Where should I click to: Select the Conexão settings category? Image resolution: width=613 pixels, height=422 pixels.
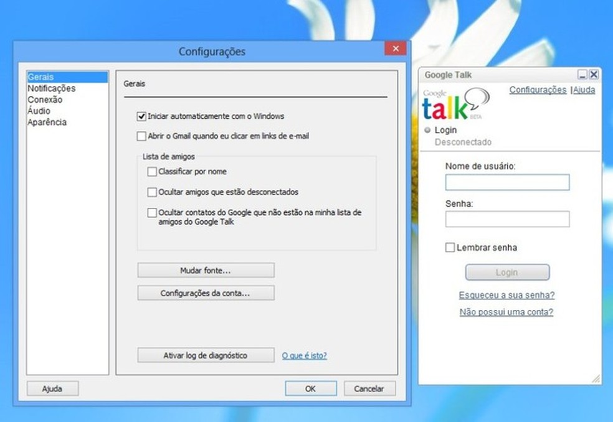(44, 100)
